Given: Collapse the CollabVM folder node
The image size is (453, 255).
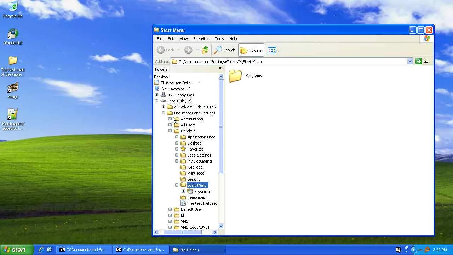Looking at the screenshot, I should pos(170,131).
